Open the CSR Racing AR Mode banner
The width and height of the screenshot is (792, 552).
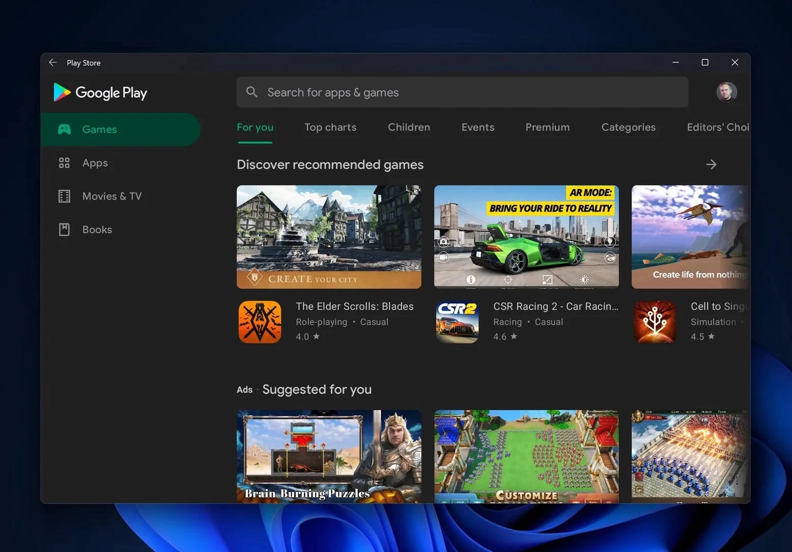(526, 237)
